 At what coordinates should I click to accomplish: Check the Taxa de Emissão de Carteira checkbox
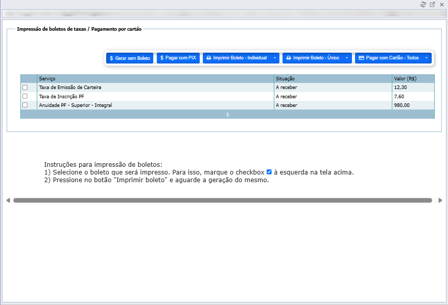coord(25,88)
